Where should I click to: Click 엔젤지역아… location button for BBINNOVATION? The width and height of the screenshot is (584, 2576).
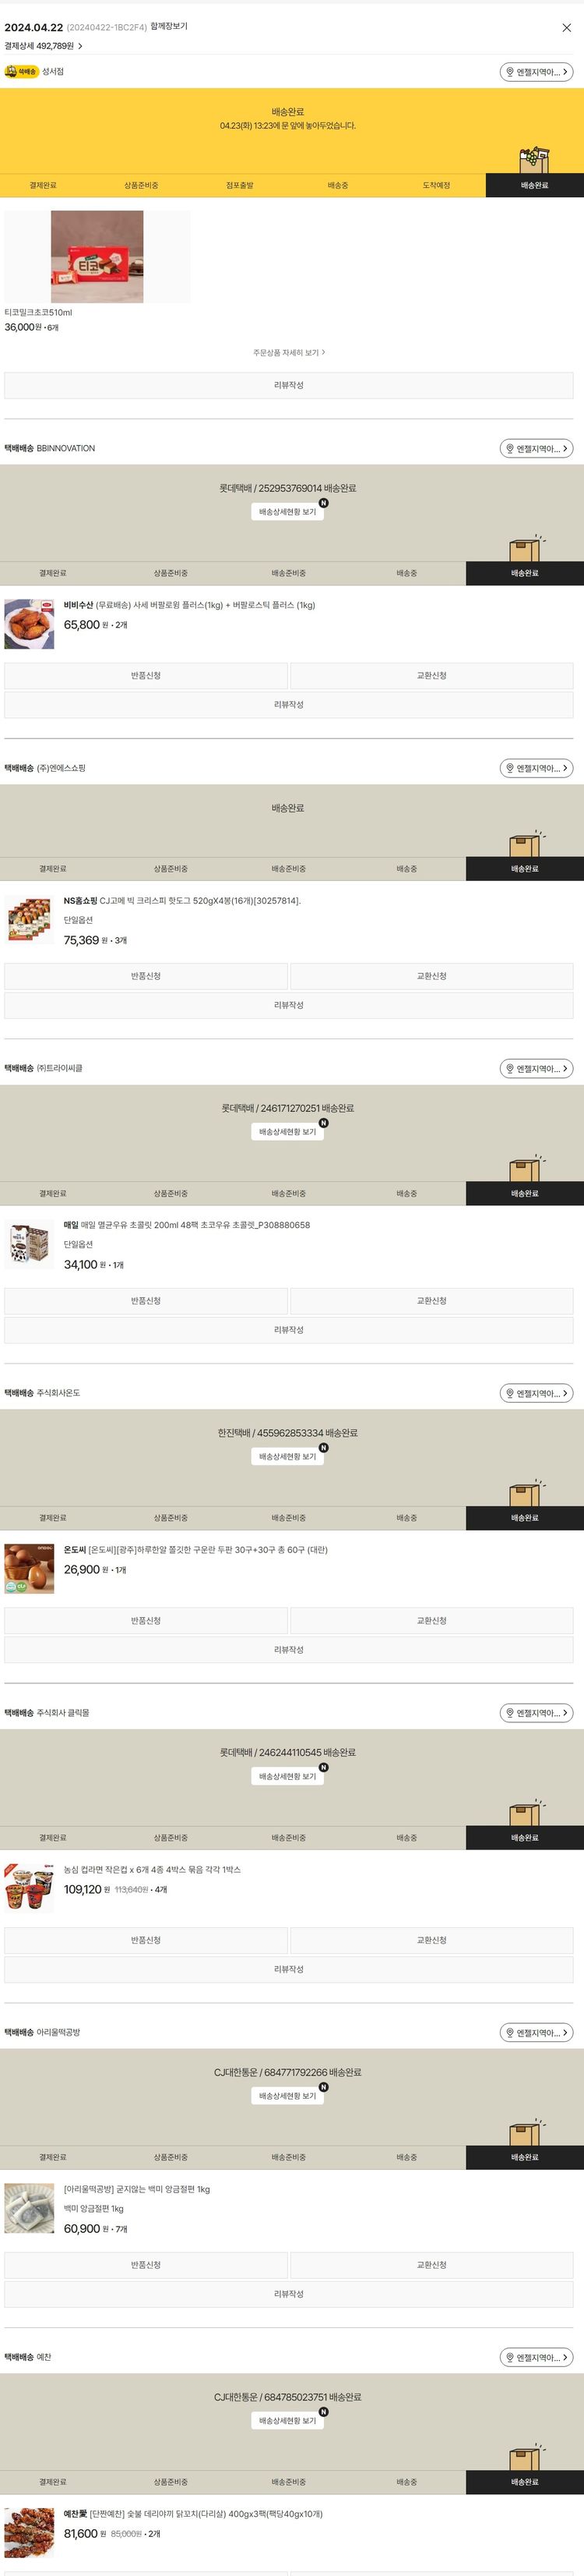(x=536, y=449)
